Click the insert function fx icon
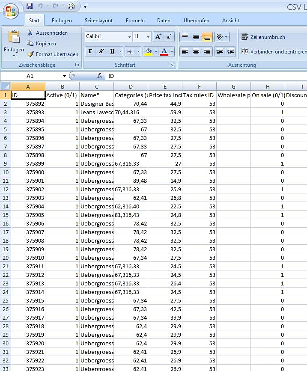307x371 pixels. click(x=100, y=76)
